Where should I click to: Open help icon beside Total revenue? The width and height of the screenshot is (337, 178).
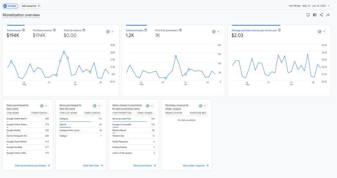[23, 30]
